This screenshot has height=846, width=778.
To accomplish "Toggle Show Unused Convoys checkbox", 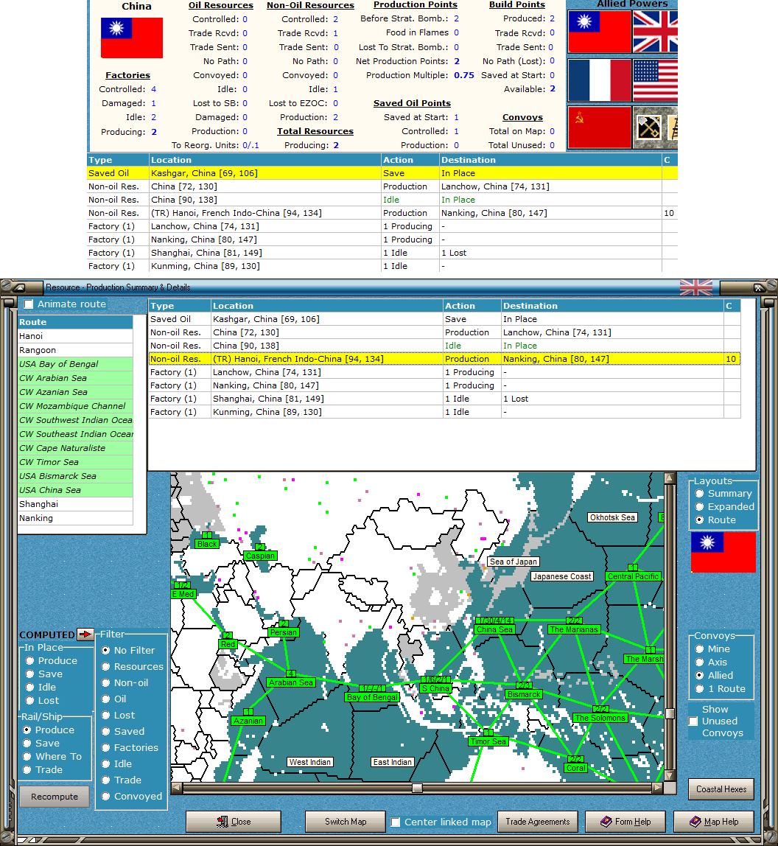I will pos(693,721).
